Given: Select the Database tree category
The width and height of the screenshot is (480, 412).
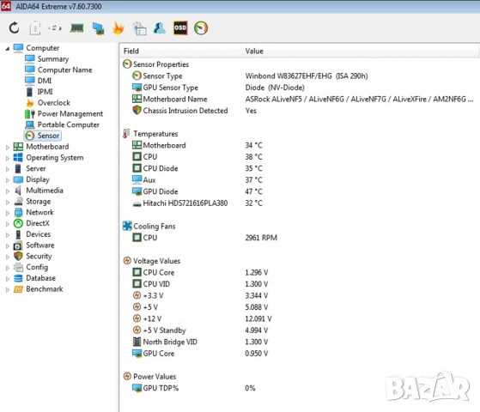Looking at the screenshot, I should click(x=40, y=278).
